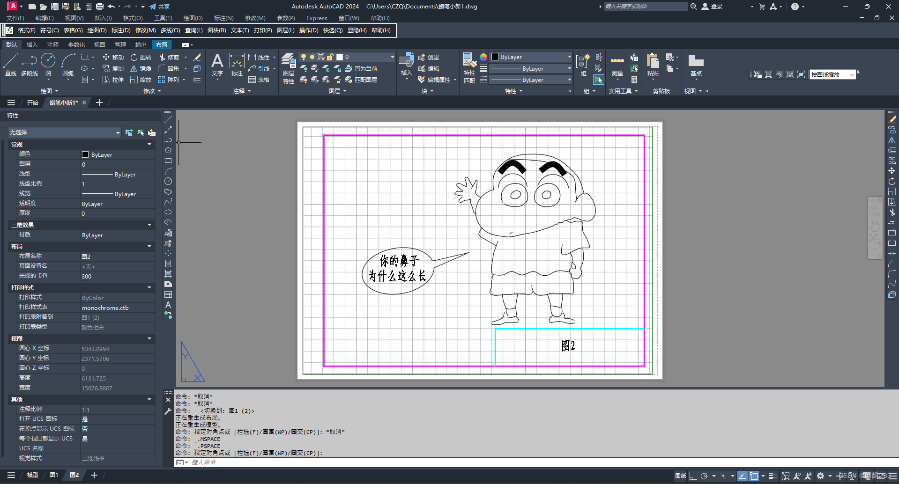Choose the Fillet (圆角) tool

tap(169, 68)
